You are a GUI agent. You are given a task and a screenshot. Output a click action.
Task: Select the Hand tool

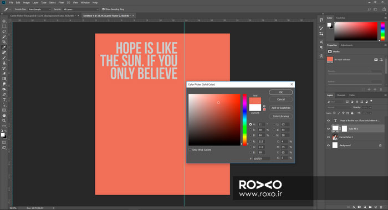point(4,116)
